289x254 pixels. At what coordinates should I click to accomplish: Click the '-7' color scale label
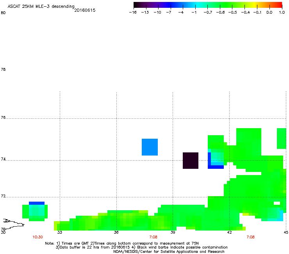[x=169, y=13]
